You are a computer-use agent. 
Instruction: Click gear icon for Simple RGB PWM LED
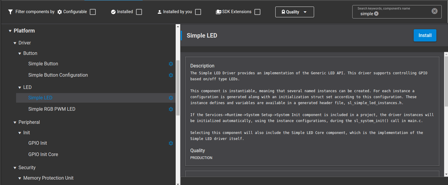[x=171, y=109]
